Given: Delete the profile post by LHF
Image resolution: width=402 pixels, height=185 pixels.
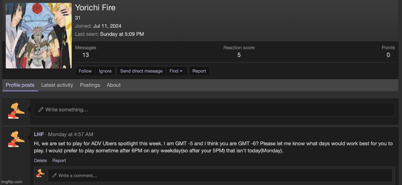Looking at the screenshot, I should 41,161.
